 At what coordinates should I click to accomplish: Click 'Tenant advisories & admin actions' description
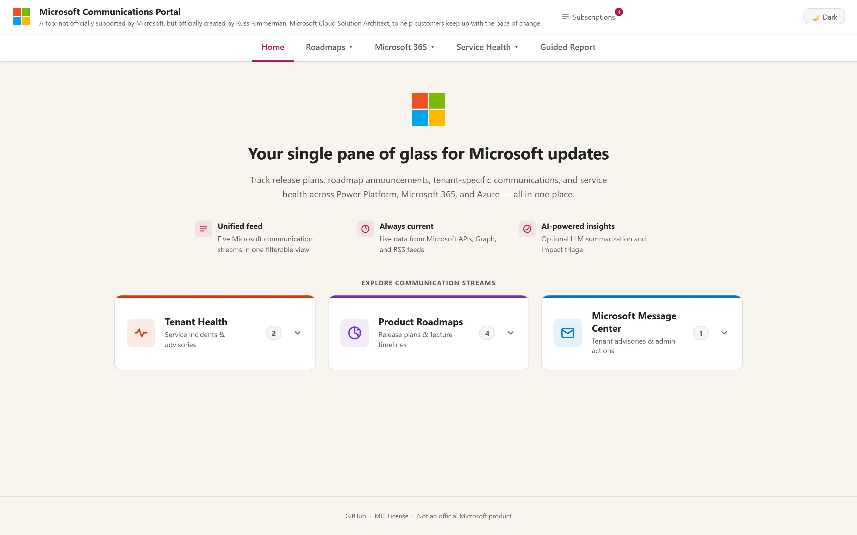tap(633, 346)
